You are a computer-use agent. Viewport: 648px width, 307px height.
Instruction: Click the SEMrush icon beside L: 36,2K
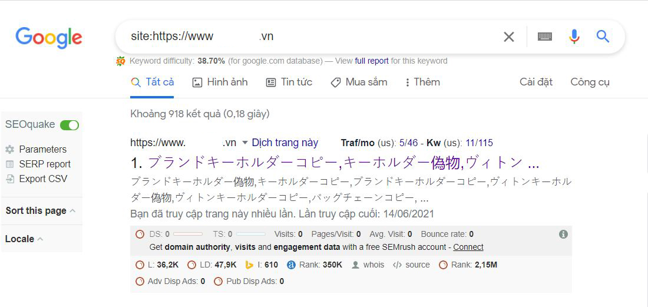(140, 265)
